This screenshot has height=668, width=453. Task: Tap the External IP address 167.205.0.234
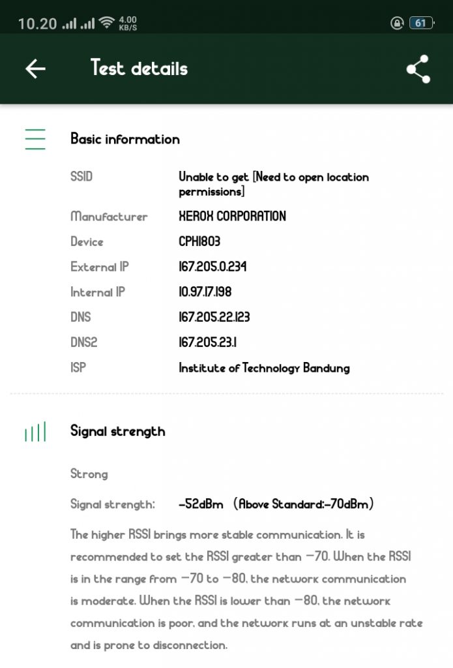pos(212,267)
